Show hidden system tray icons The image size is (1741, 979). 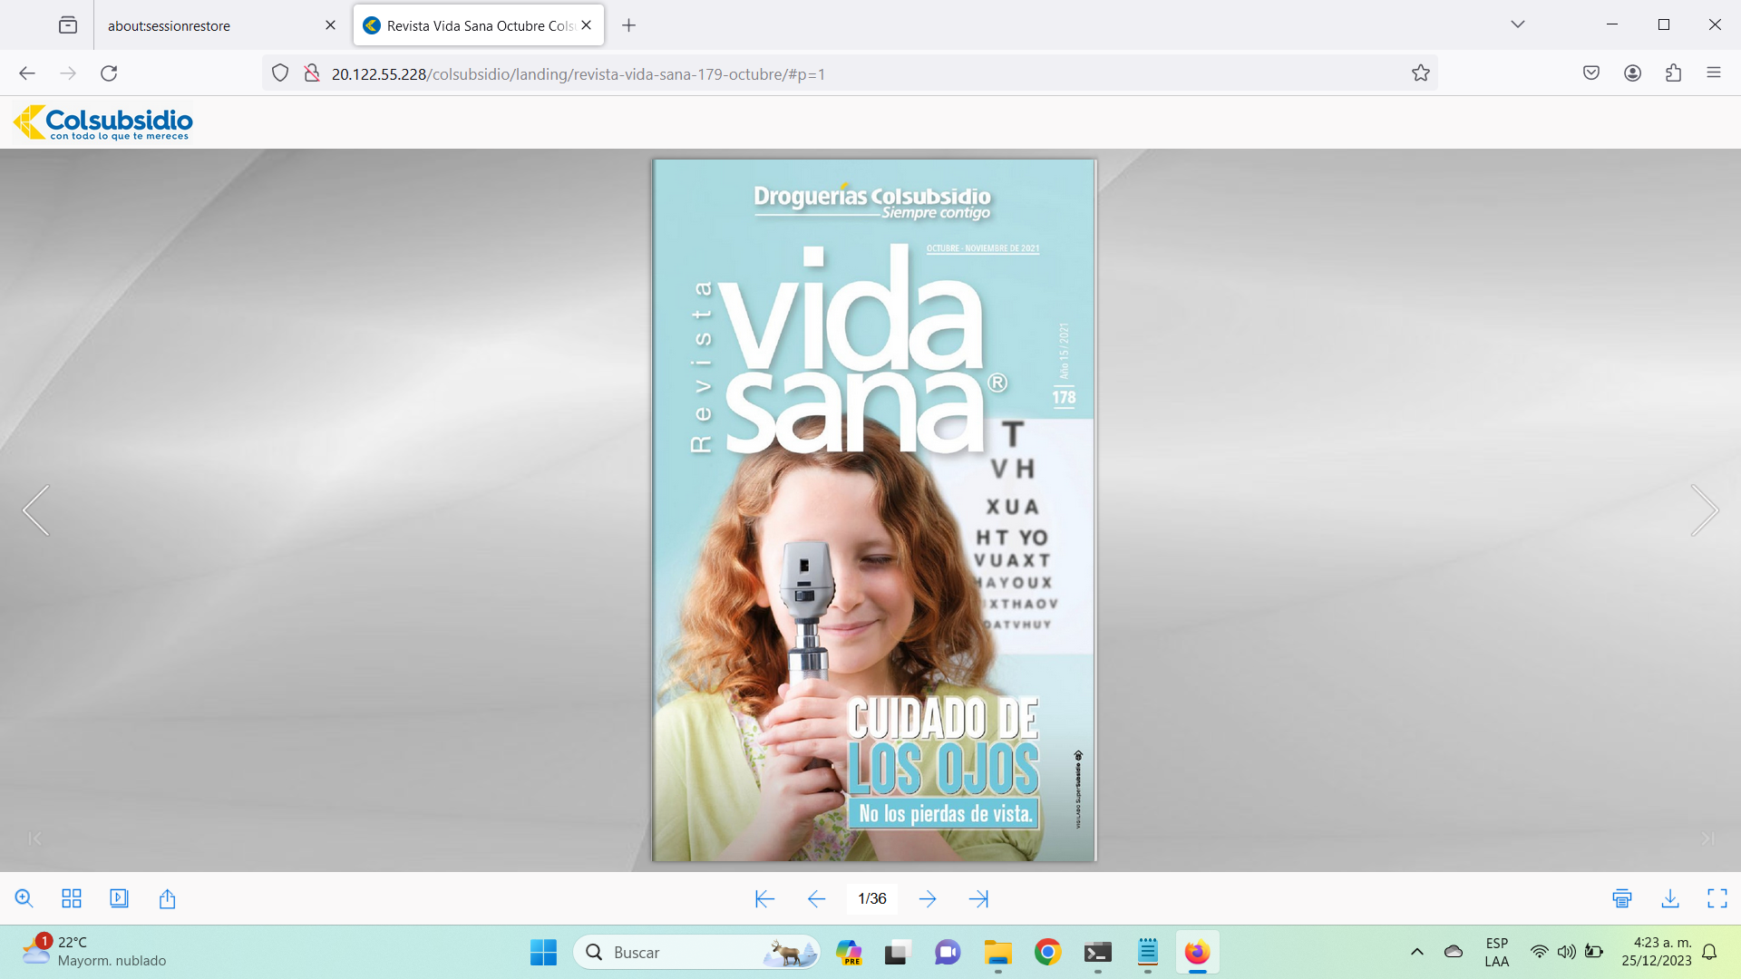1417,952
